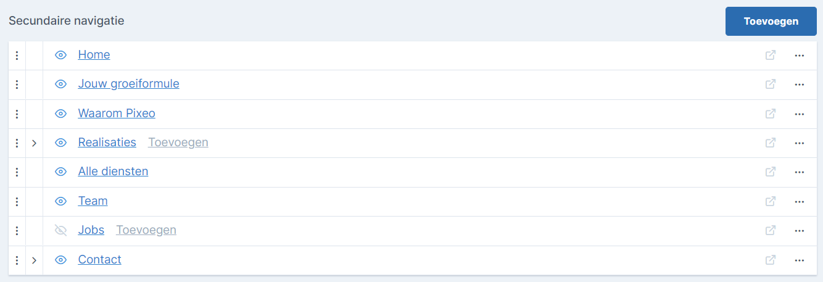The height and width of the screenshot is (282, 823).
Task: Click external link icon for Jobs row
Action: (x=771, y=230)
